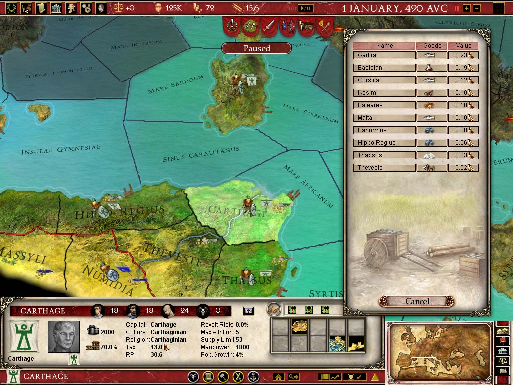
Task: Select the laurel wreath government overview icon
Action: pos(11,8)
